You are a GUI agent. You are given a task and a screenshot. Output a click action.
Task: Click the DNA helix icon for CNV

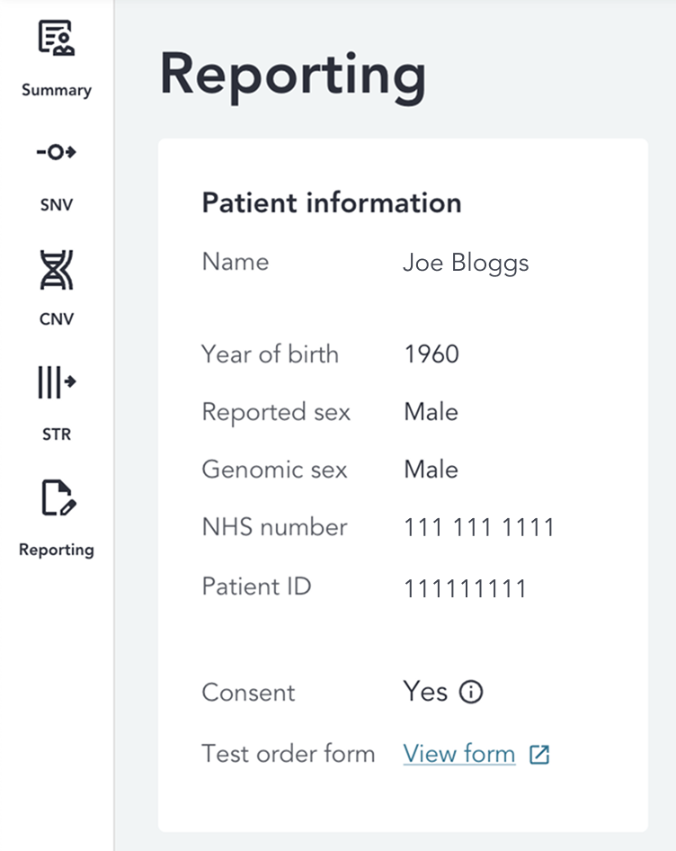pyautogui.click(x=56, y=268)
